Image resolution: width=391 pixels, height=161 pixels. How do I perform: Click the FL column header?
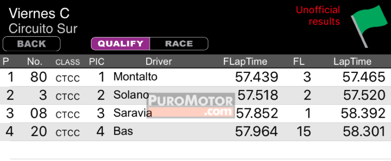click(x=299, y=62)
